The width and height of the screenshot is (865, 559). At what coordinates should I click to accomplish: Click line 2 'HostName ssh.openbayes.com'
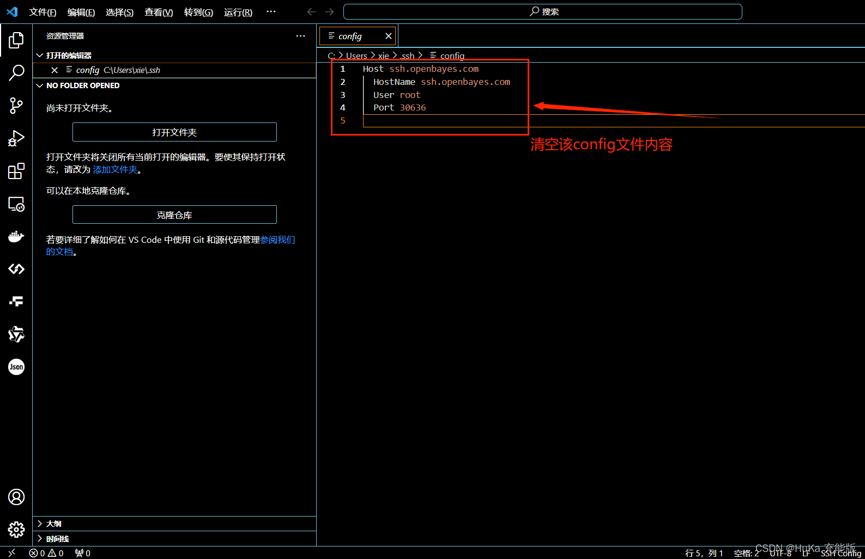[441, 82]
